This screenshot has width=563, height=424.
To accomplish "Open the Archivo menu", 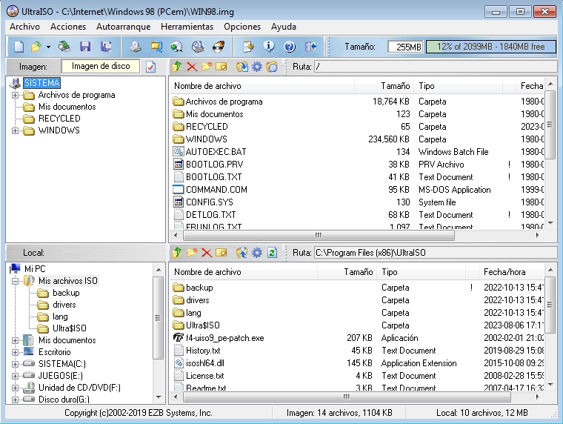I will tap(24, 27).
